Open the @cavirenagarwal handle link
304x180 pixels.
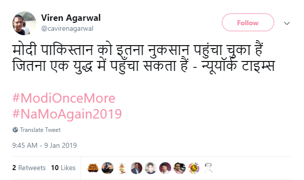(67, 28)
